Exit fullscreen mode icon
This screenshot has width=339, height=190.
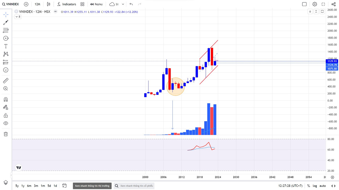tap(323, 4)
